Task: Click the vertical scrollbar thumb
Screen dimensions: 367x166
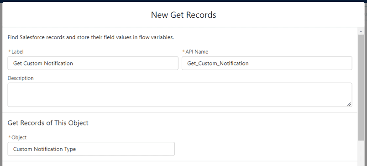Action: [361, 87]
